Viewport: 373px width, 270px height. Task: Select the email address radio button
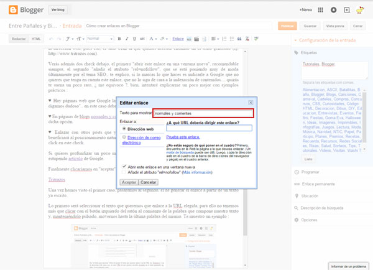[124, 137]
